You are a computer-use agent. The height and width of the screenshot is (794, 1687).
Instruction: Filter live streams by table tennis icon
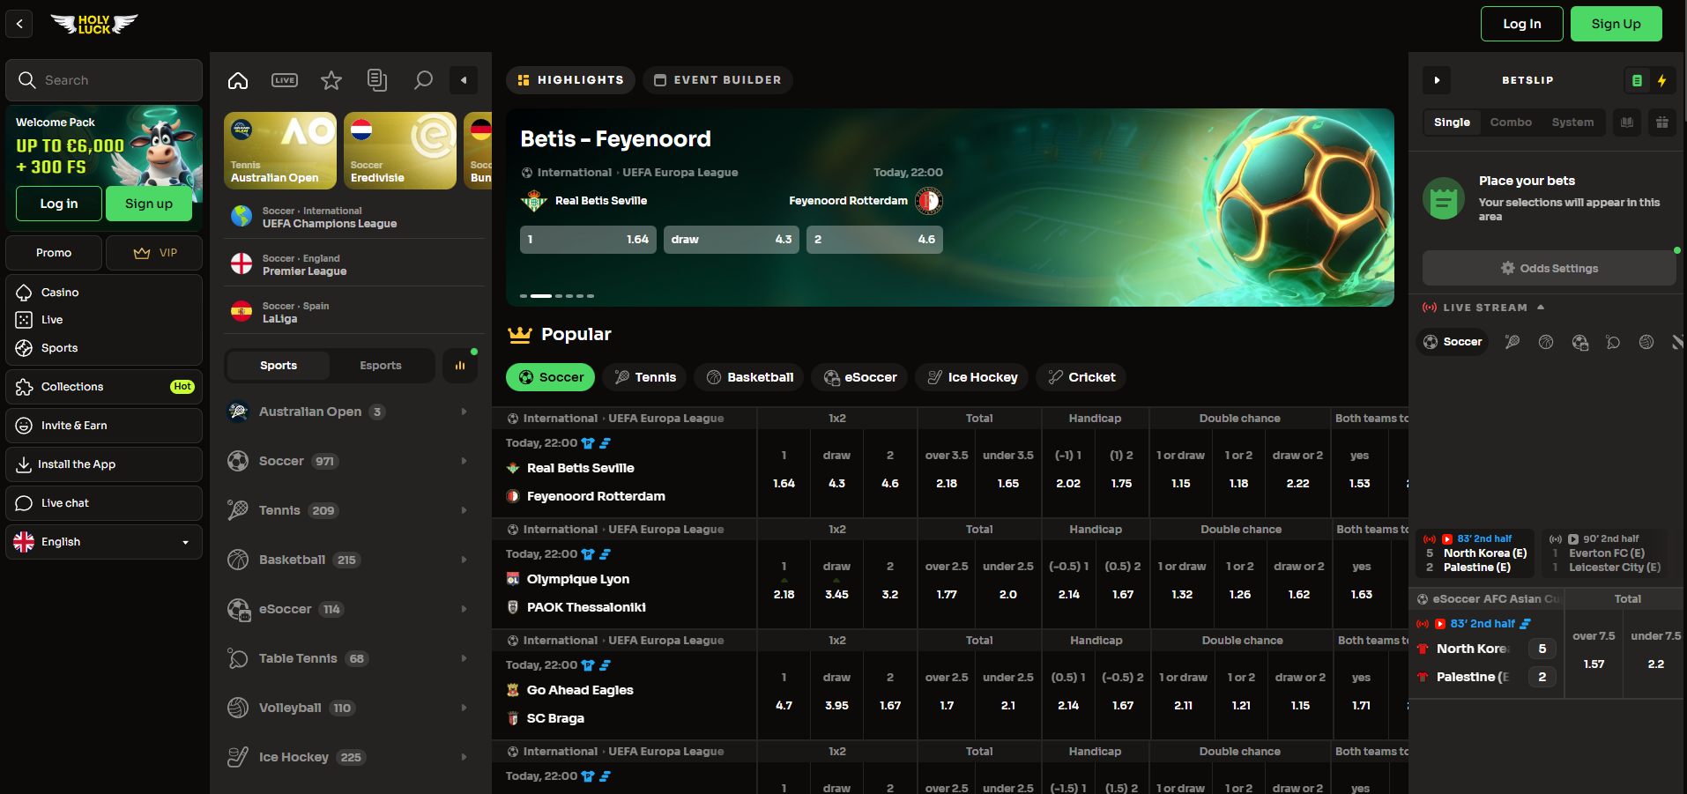[x=1613, y=342]
